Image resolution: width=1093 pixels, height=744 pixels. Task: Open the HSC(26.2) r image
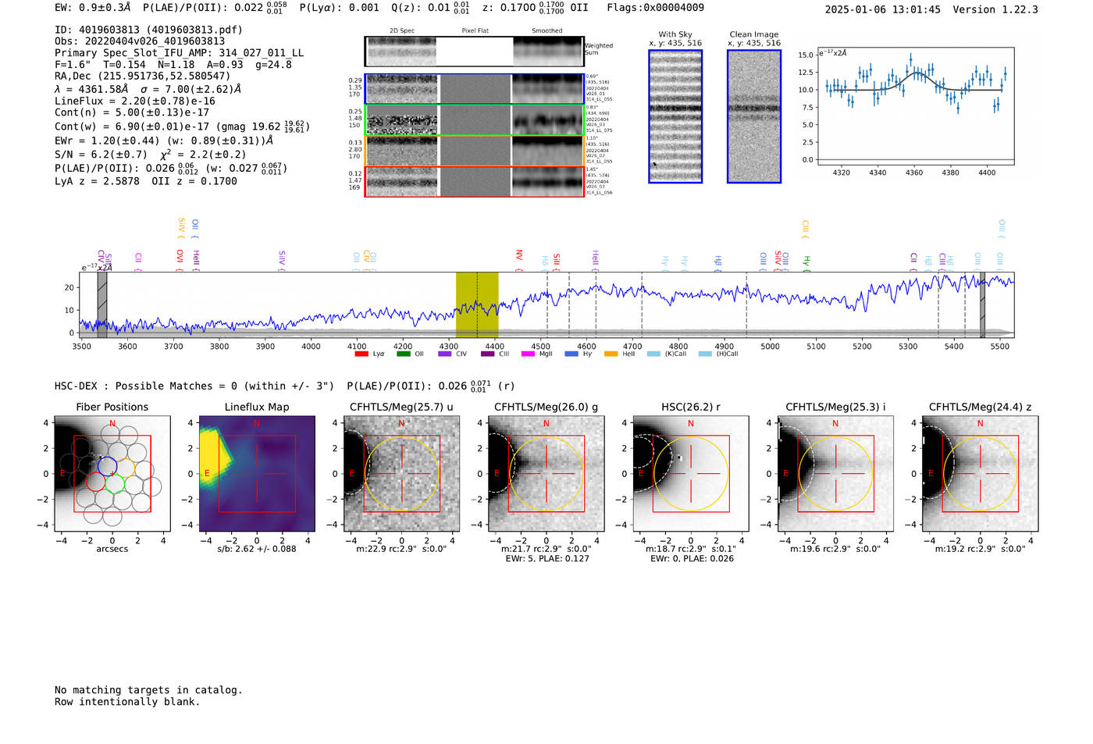(x=691, y=474)
